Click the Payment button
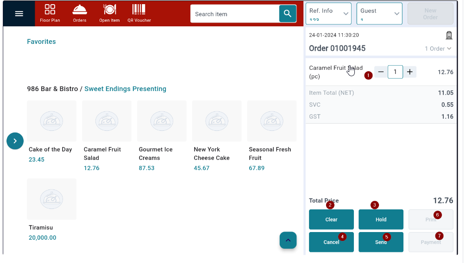466x263 pixels. [431, 242]
